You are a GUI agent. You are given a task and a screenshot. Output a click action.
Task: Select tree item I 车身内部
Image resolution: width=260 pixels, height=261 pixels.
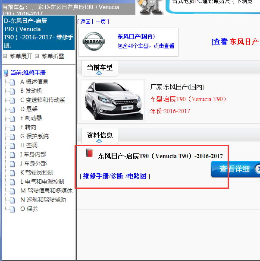33,154
